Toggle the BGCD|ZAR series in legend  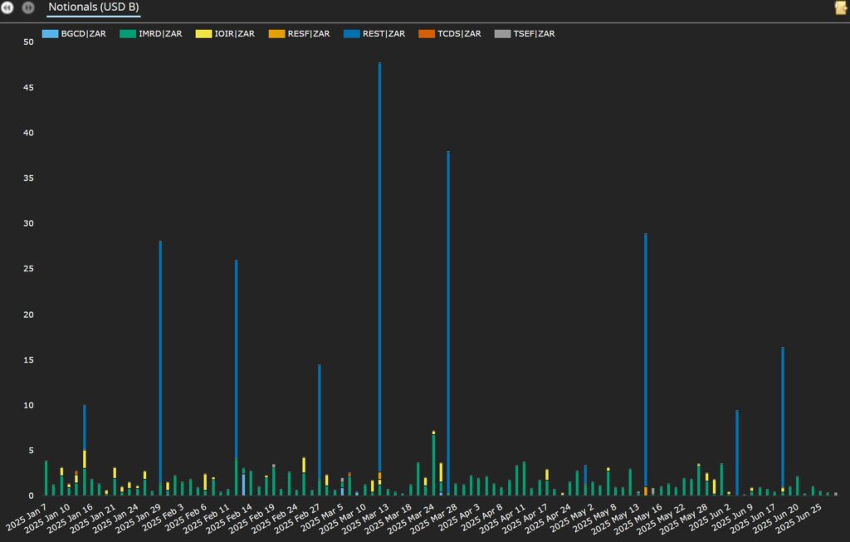[x=83, y=34]
